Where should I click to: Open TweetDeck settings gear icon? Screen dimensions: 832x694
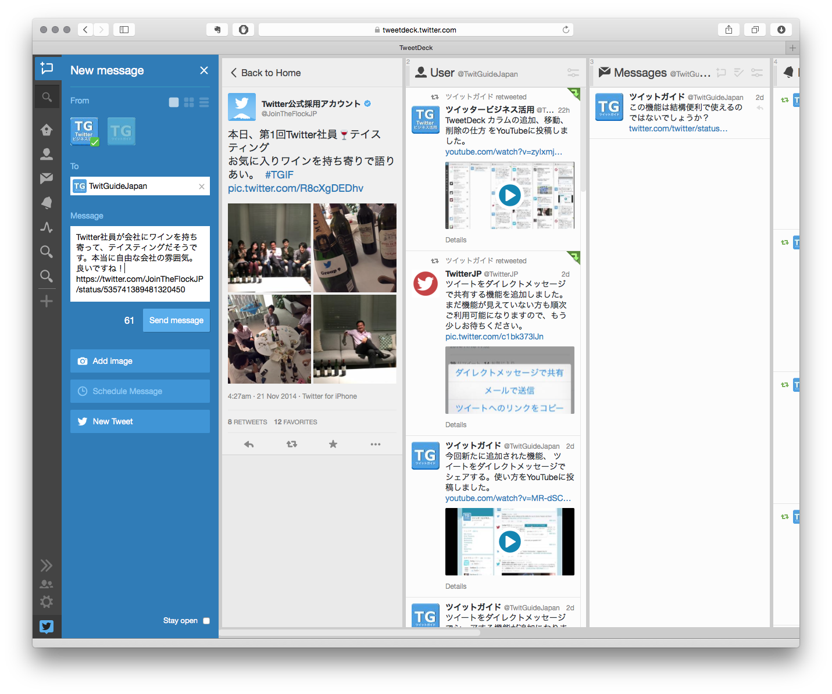[x=47, y=602]
